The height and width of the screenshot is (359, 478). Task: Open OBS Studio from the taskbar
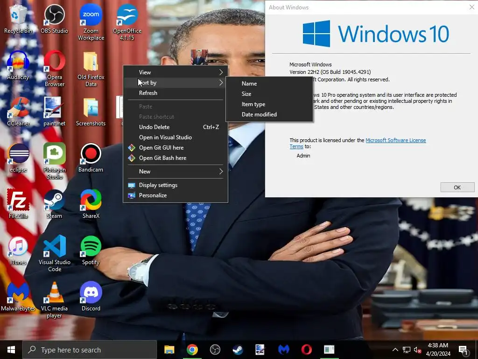(215, 350)
